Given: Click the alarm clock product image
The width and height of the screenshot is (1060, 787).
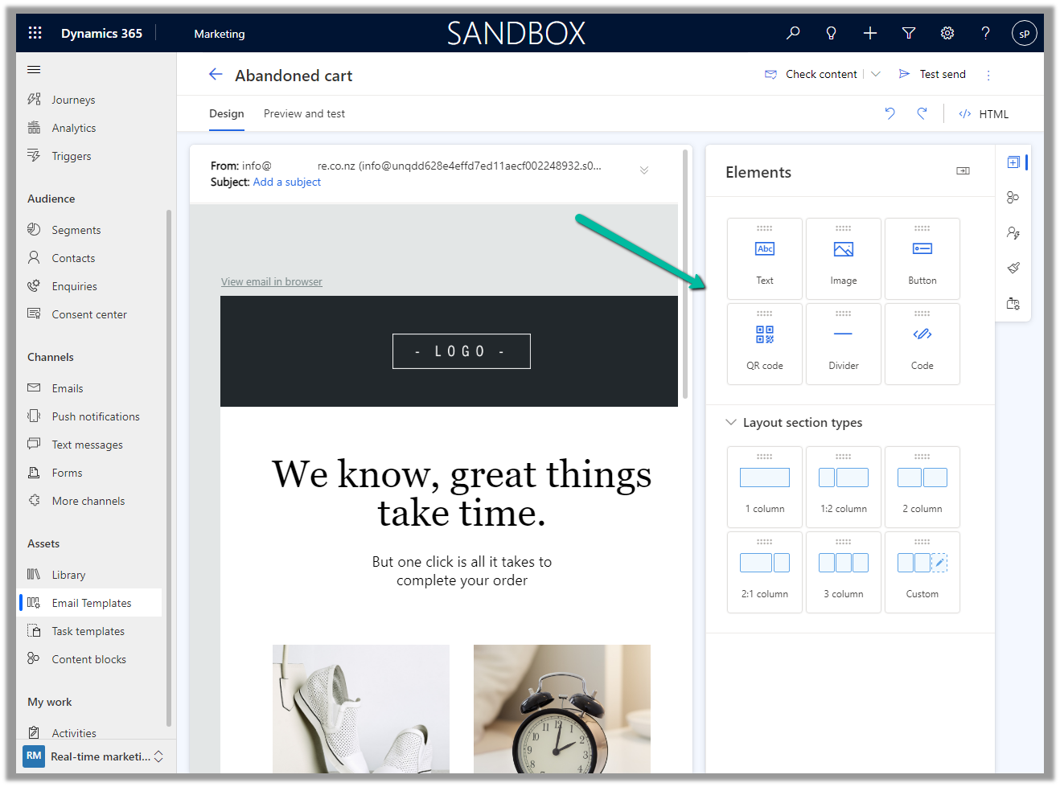Looking at the screenshot, I should coord(562,709).
